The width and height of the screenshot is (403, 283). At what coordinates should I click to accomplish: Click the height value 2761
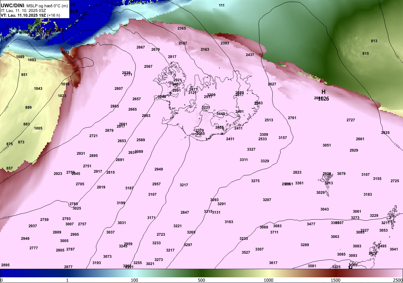click(x=292, y=118)
